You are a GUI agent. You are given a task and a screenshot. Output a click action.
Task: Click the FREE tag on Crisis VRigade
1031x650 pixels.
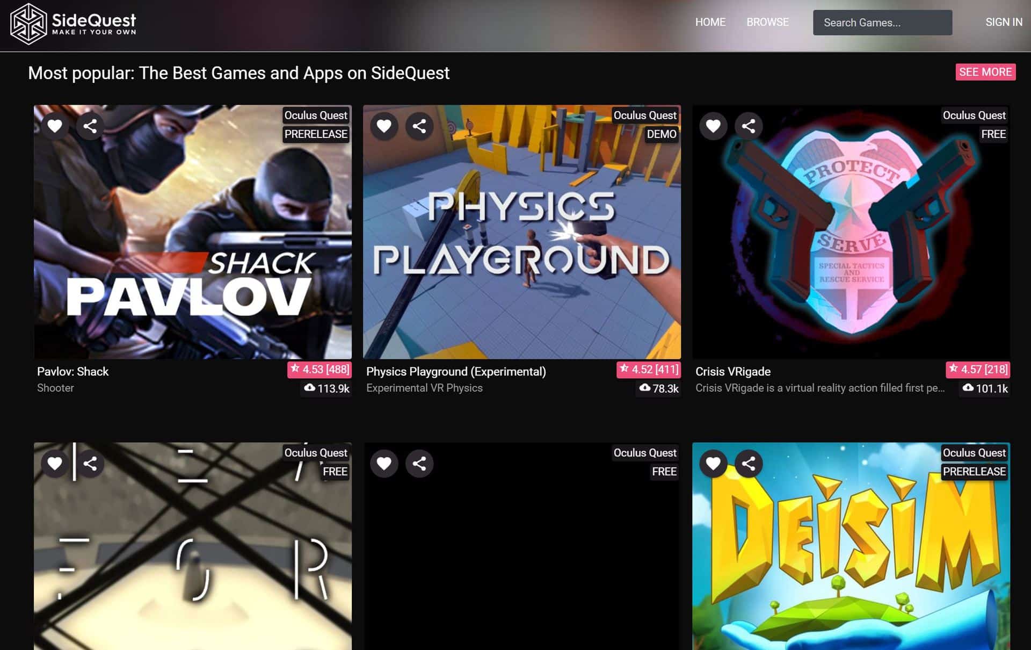(x=993, y=134)
